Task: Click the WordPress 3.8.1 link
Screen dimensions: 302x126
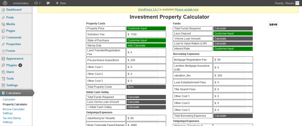Action: pyautogui.click(x=148, y=9)
